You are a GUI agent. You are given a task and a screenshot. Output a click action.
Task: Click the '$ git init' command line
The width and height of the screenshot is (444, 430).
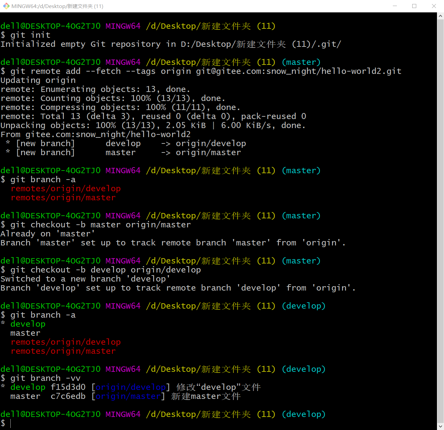coord(25,35)
